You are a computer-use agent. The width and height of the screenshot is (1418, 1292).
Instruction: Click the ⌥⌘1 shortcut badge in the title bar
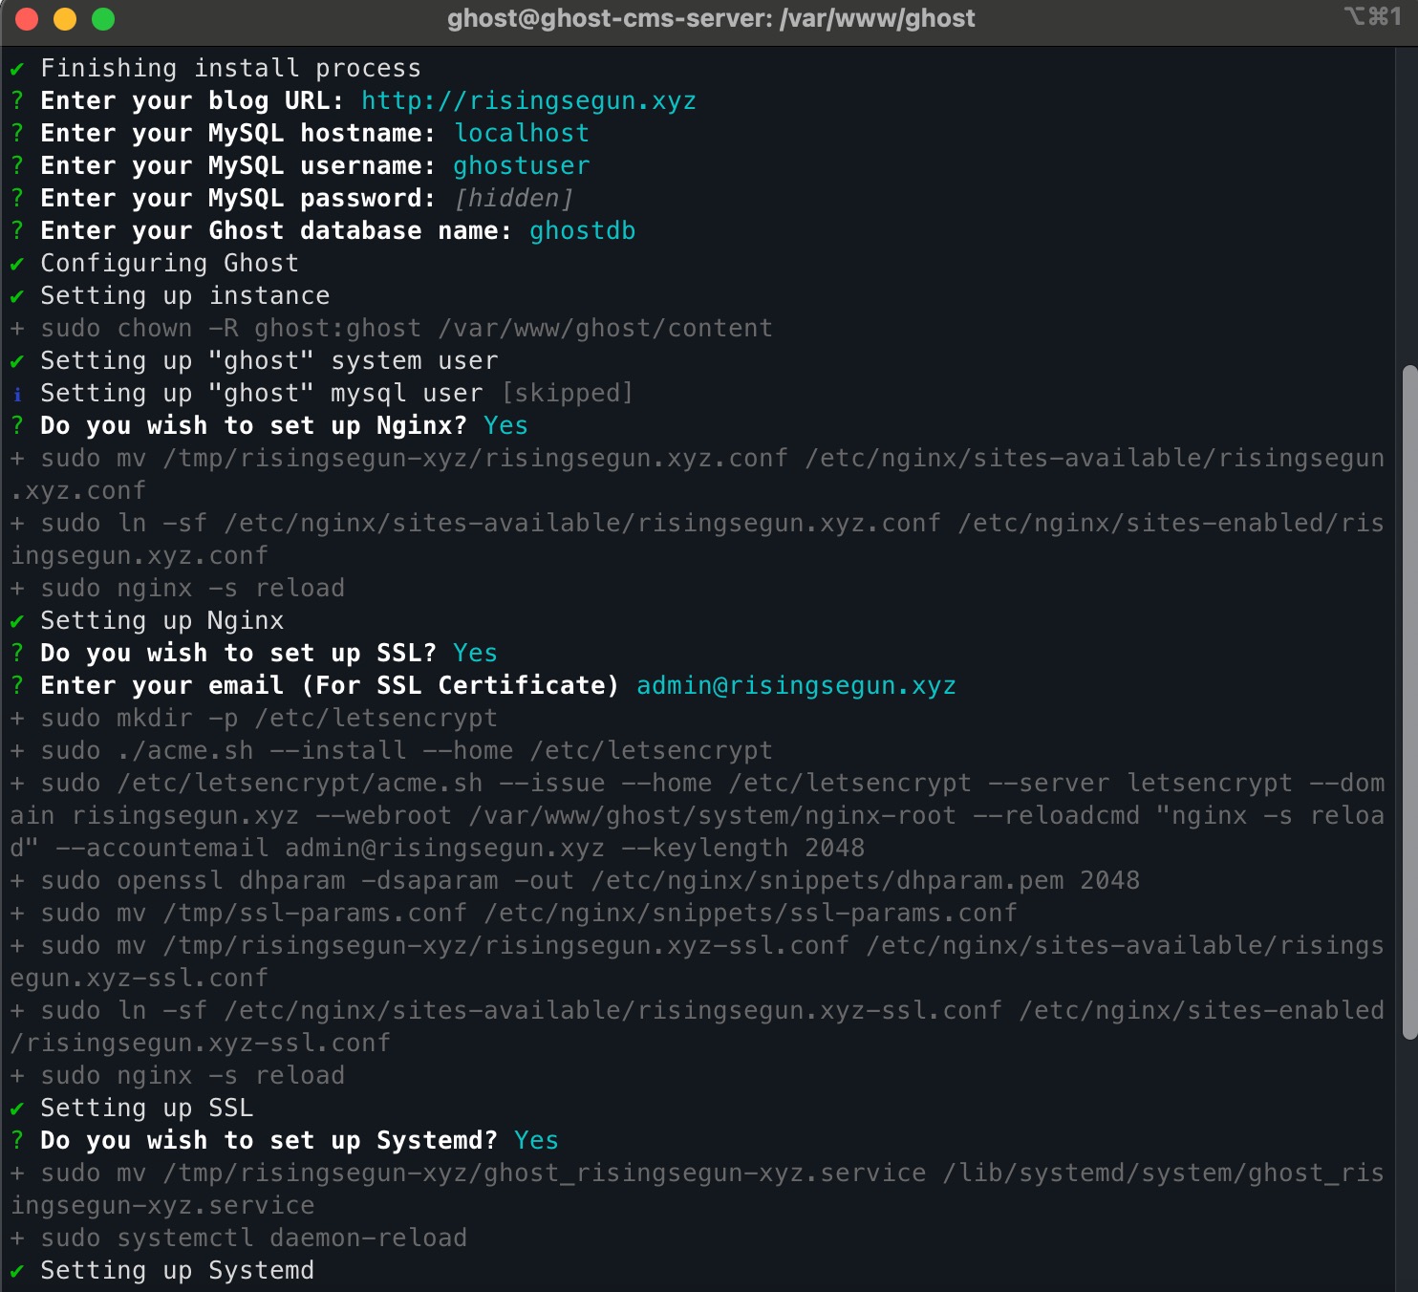(x=1373, y=17)
